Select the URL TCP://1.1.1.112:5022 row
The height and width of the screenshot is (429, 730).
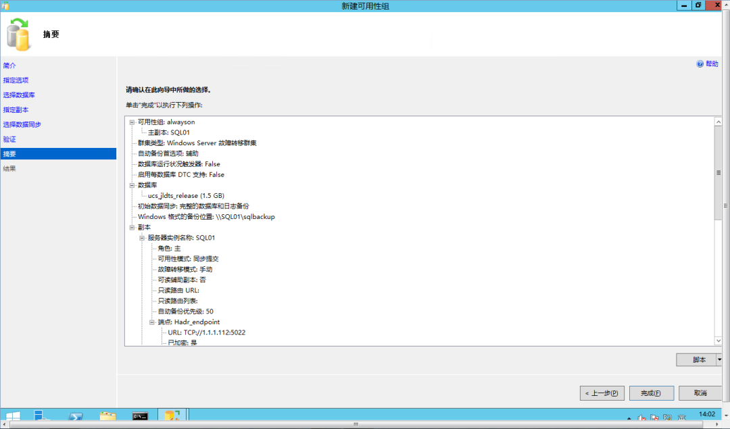coord(206,332)
